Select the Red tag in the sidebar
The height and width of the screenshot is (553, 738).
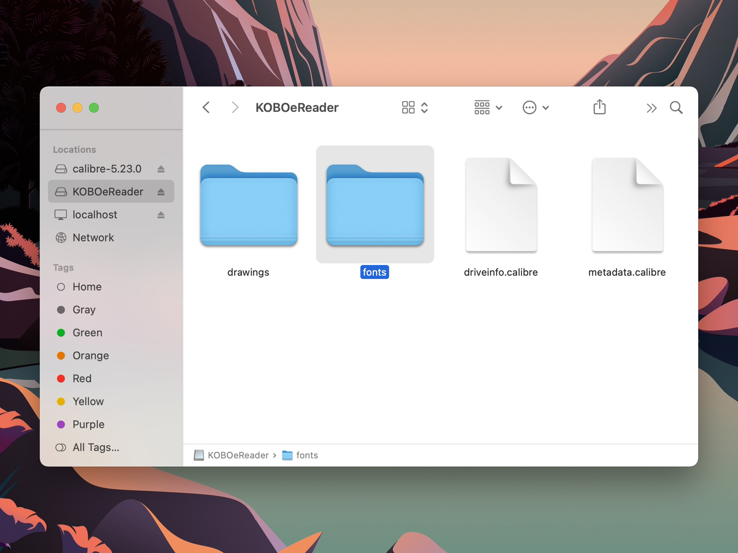82,378
